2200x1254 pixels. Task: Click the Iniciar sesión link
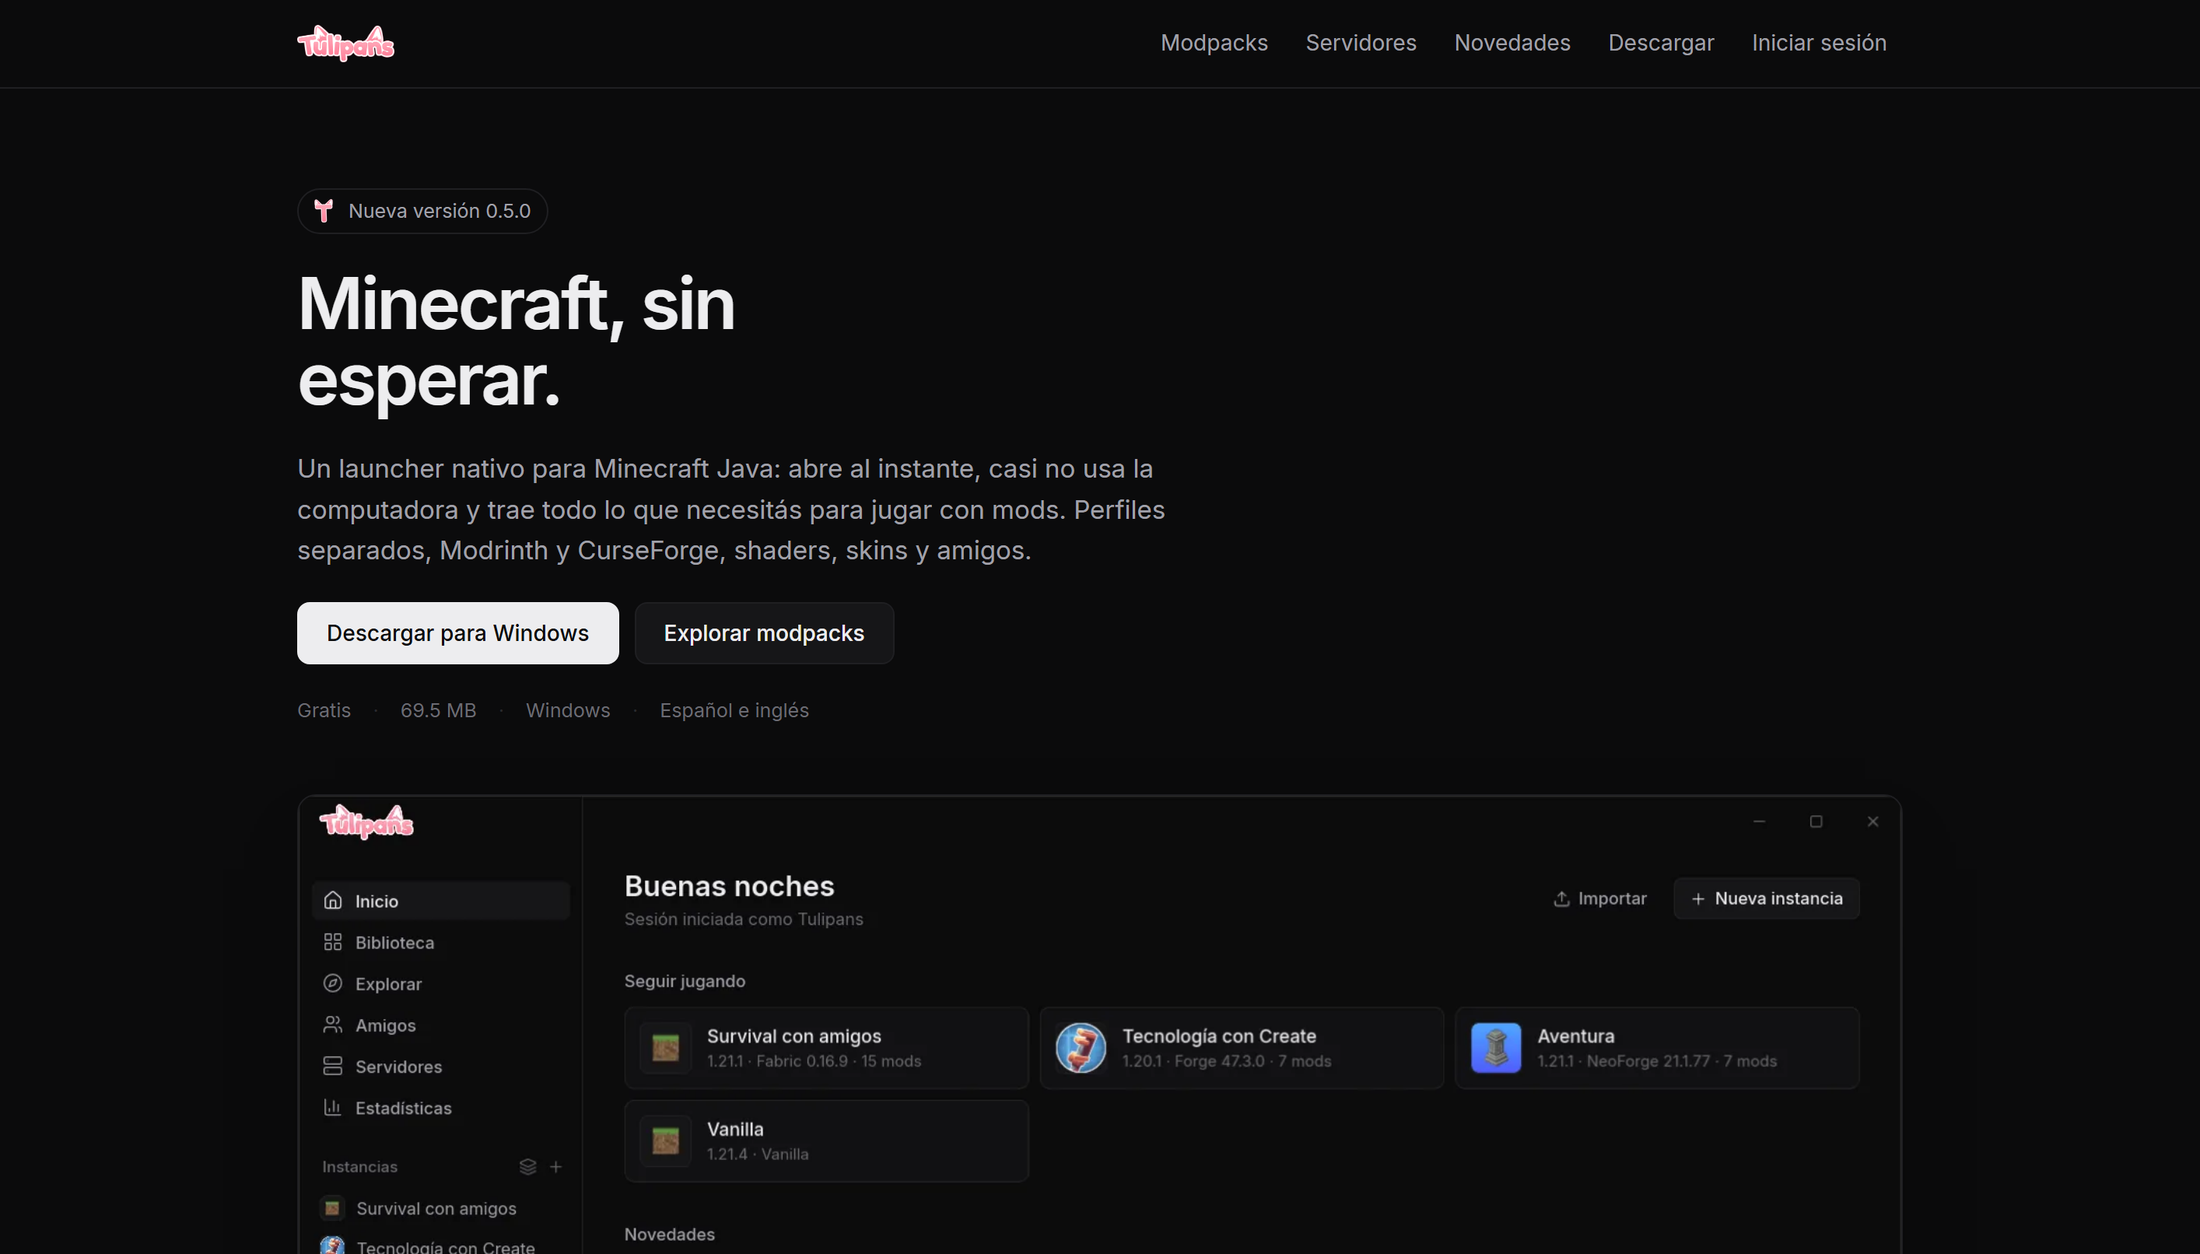click(1820, 43)
